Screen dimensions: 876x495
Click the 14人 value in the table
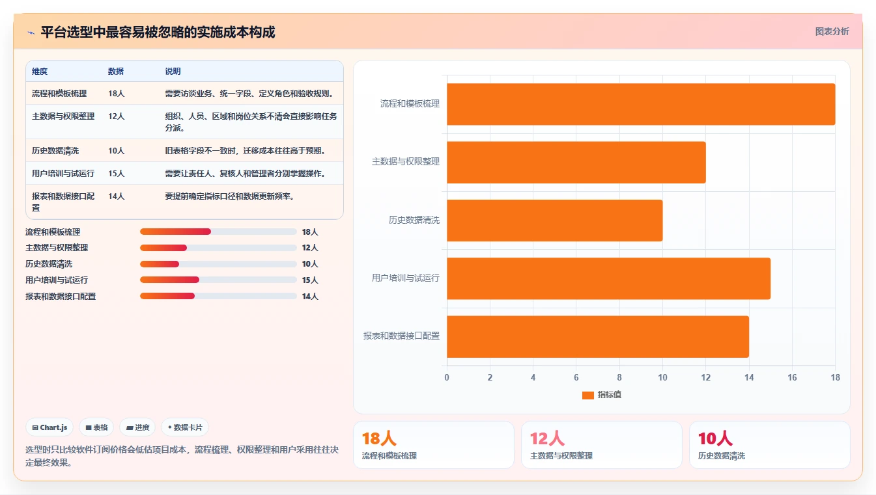tap(117, 196)
